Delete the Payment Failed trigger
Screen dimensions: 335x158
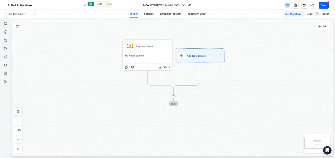(132, 67)
